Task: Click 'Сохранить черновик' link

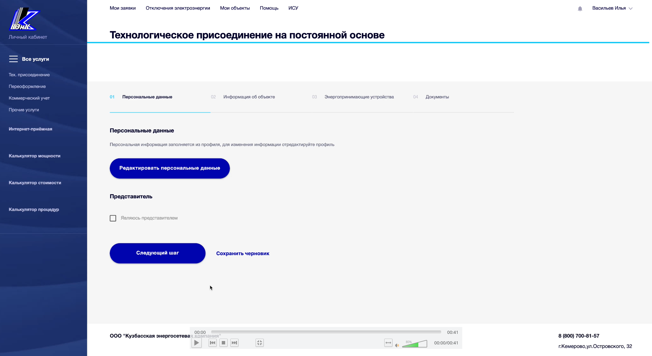Action: pyautogui.click(x=243, y=253)
